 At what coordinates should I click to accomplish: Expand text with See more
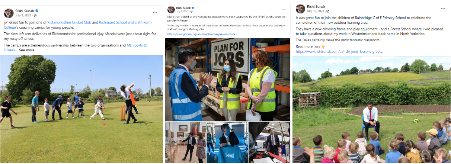27,50
